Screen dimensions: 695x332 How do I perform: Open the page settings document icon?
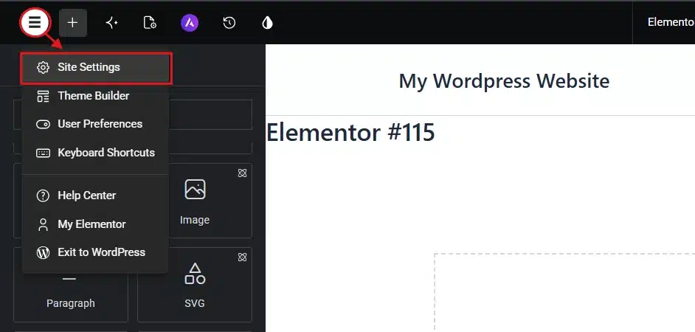click(x=150, y=22)
